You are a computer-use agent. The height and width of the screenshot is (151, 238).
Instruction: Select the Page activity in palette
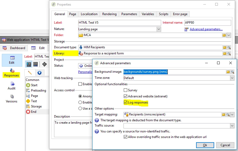pos(32,96)
